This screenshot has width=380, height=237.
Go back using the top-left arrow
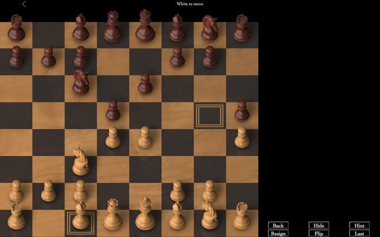24,4
